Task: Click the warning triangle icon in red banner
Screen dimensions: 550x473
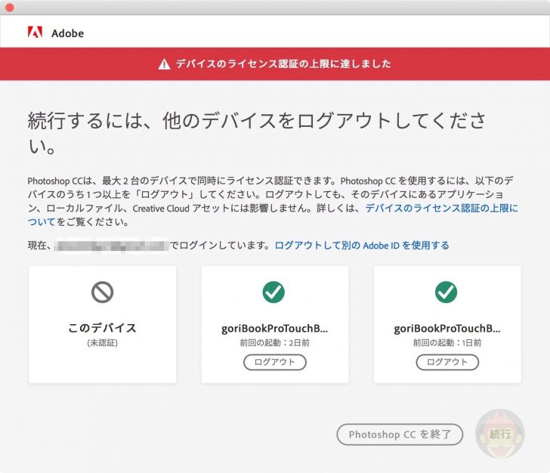Action: [164, 64]
